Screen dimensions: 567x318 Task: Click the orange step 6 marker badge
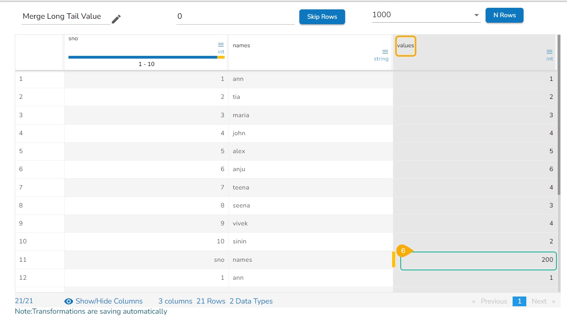pyautogui.click(x=403, y=251)
